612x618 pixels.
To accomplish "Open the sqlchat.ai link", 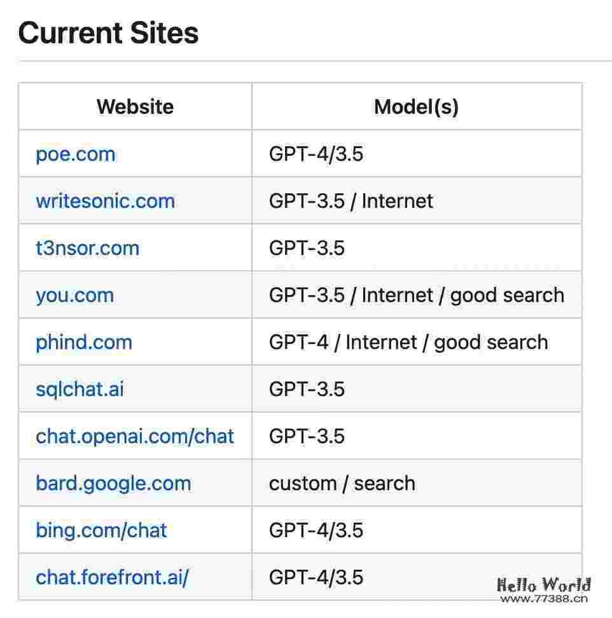I will [80, 389].
